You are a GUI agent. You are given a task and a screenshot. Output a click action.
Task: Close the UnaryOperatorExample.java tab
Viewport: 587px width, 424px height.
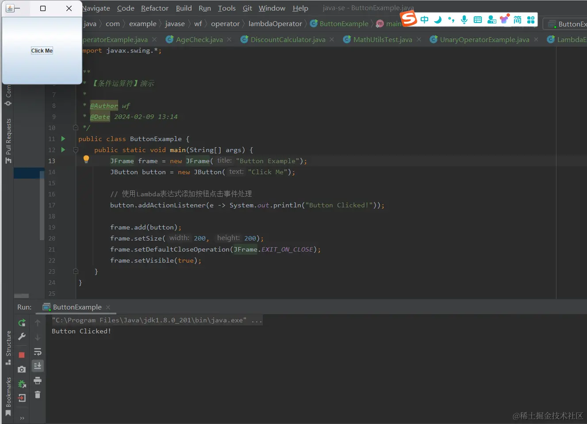click(x=536, y=40)
